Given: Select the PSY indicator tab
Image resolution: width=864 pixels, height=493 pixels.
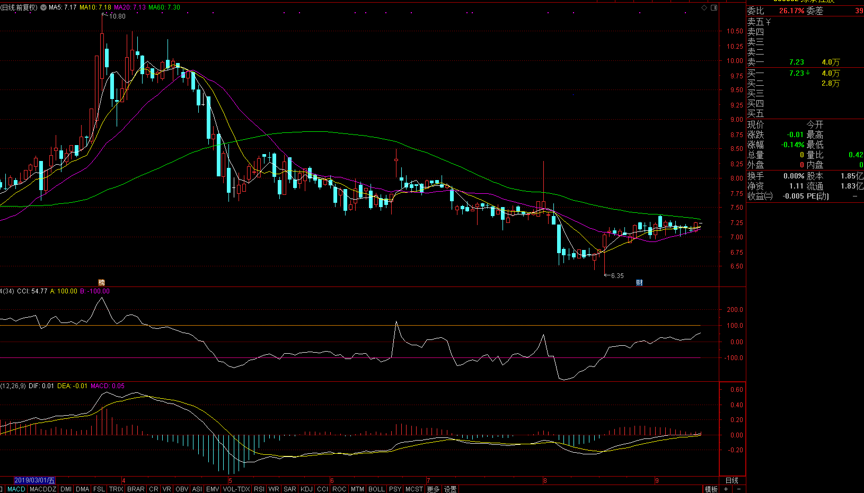Looking at the screenshot, I should (395, 489).
